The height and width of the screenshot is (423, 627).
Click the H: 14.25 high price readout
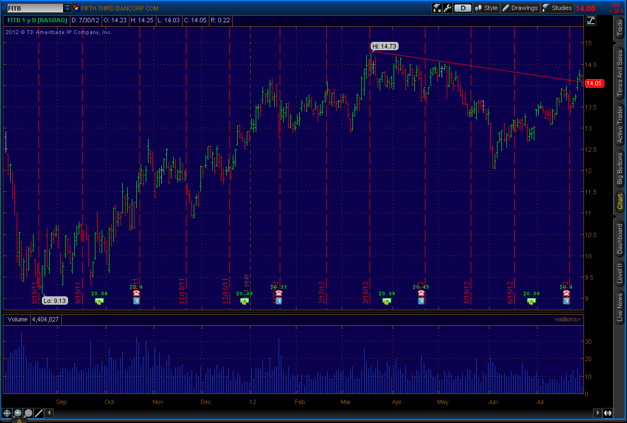pos(142,20)
